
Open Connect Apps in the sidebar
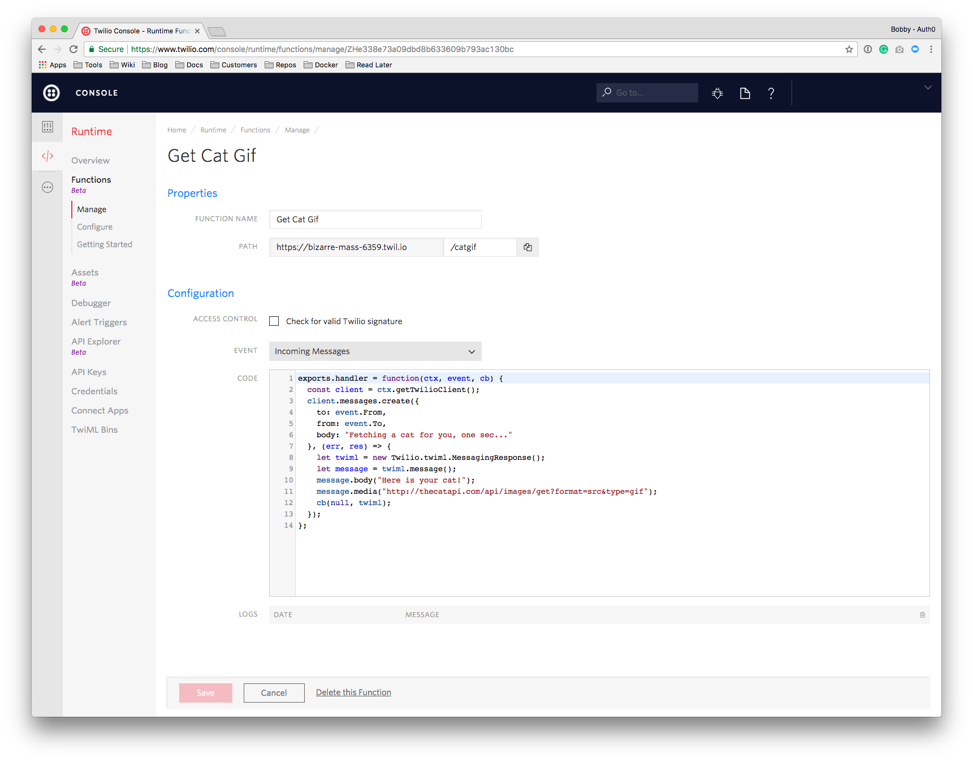click(x=100, y=411)
